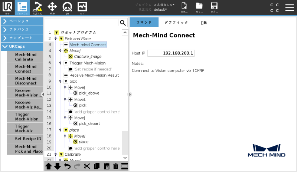The width and height of the screenshot is (297, 172).
Task: Undo the last program edit
Action: click(x=67, y=166)
